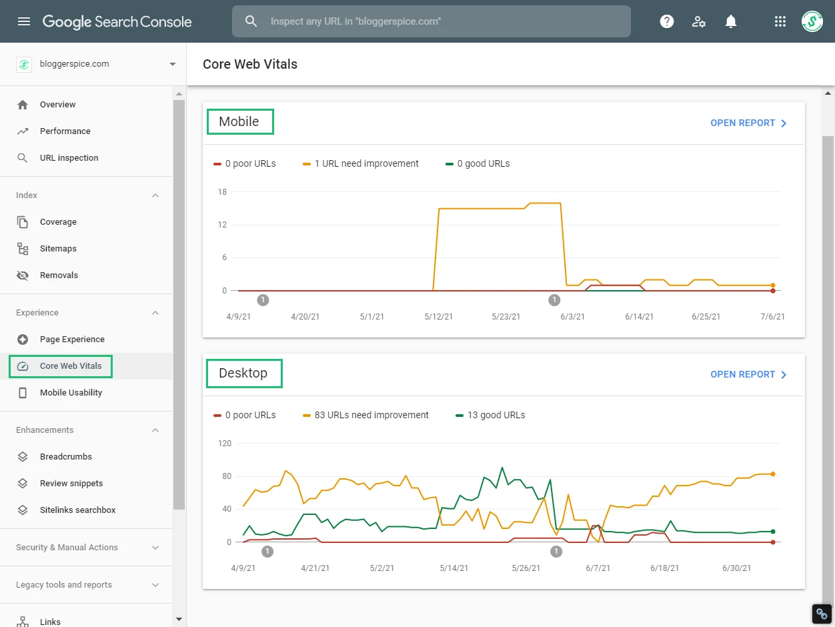This screenshot has height=627, width=835.
Task: Open the Google apps grid
Action: [x=780, y=21]
